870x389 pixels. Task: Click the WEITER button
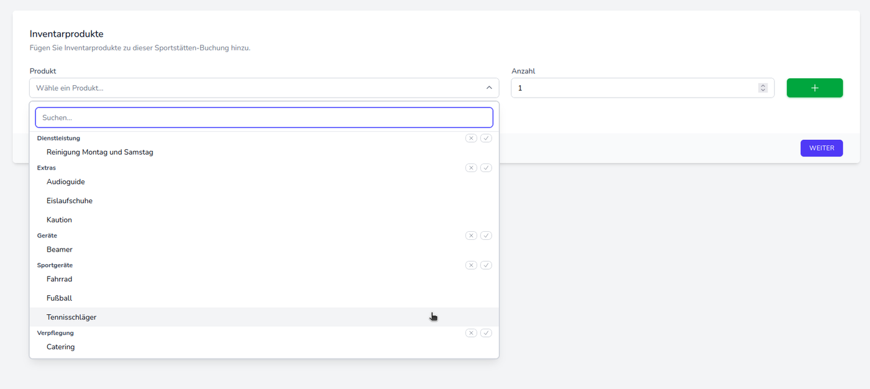pos(821,149)
